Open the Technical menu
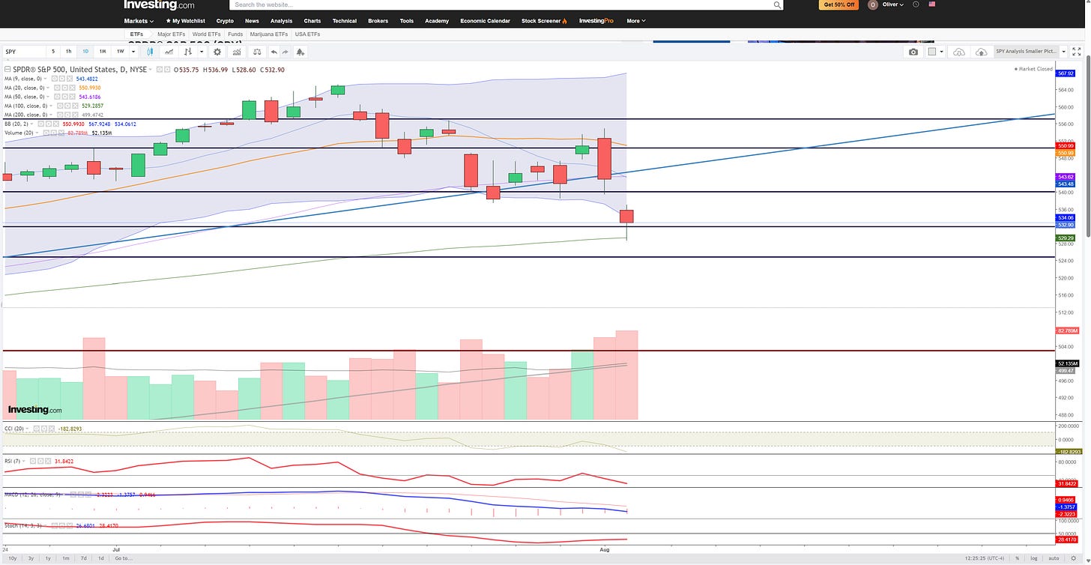Image resolution: width=1091 pixels, height=565 pixels. [345, 21]
